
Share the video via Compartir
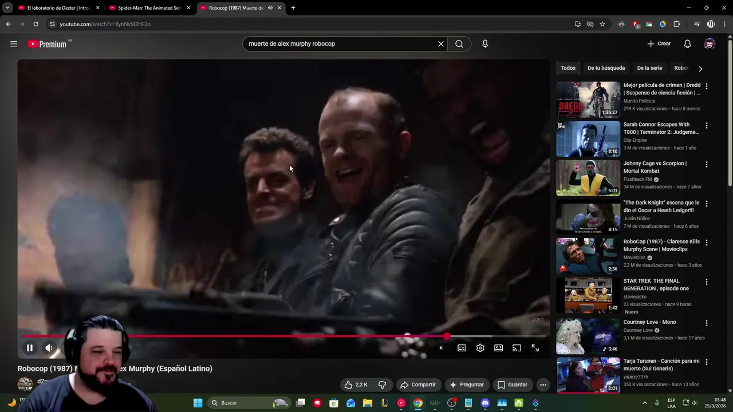point(418,385)
